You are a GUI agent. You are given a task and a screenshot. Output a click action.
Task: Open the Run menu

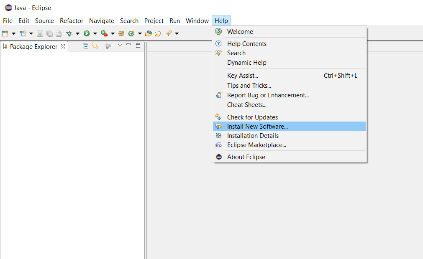click(174, 21)
